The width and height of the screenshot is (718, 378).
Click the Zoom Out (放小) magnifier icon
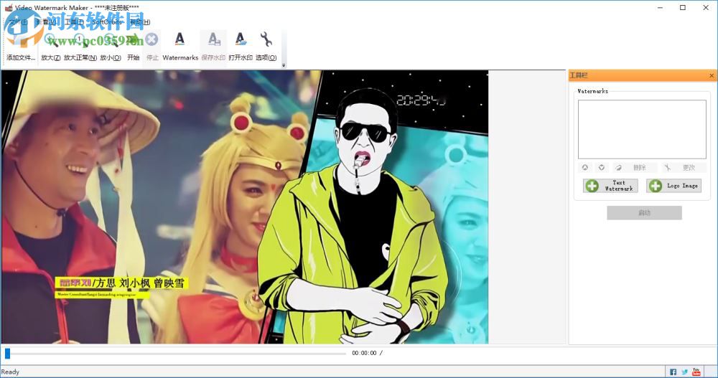pyautogui.click(x=111, y=40)
